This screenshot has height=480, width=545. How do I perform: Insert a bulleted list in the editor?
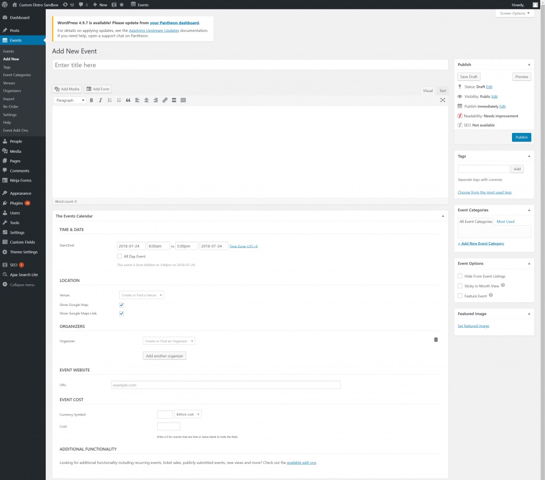pos(110,100)
